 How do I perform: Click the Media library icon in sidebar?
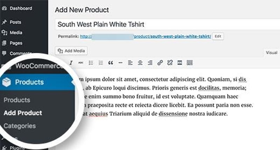(x=4, y=32)
